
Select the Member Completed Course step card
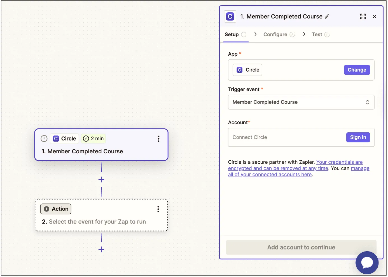[x=101, y=145]
